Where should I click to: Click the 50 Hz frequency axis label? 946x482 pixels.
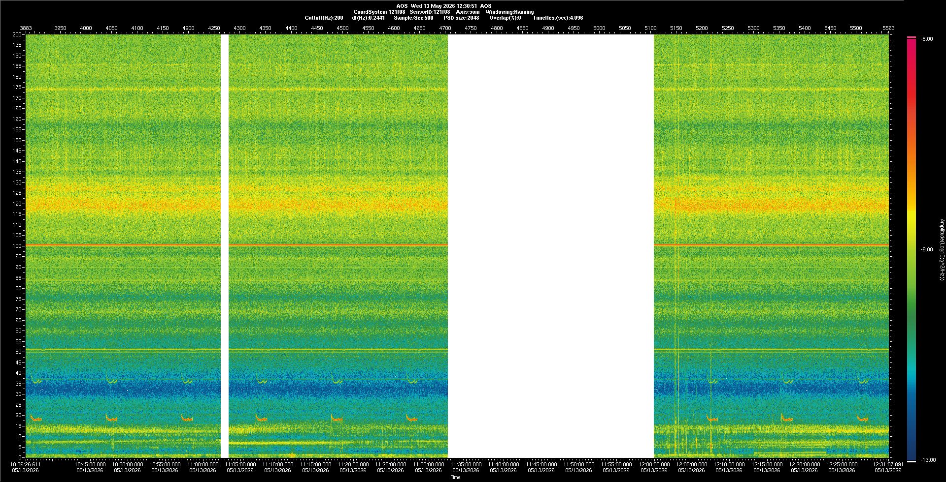tap(19, 352)
